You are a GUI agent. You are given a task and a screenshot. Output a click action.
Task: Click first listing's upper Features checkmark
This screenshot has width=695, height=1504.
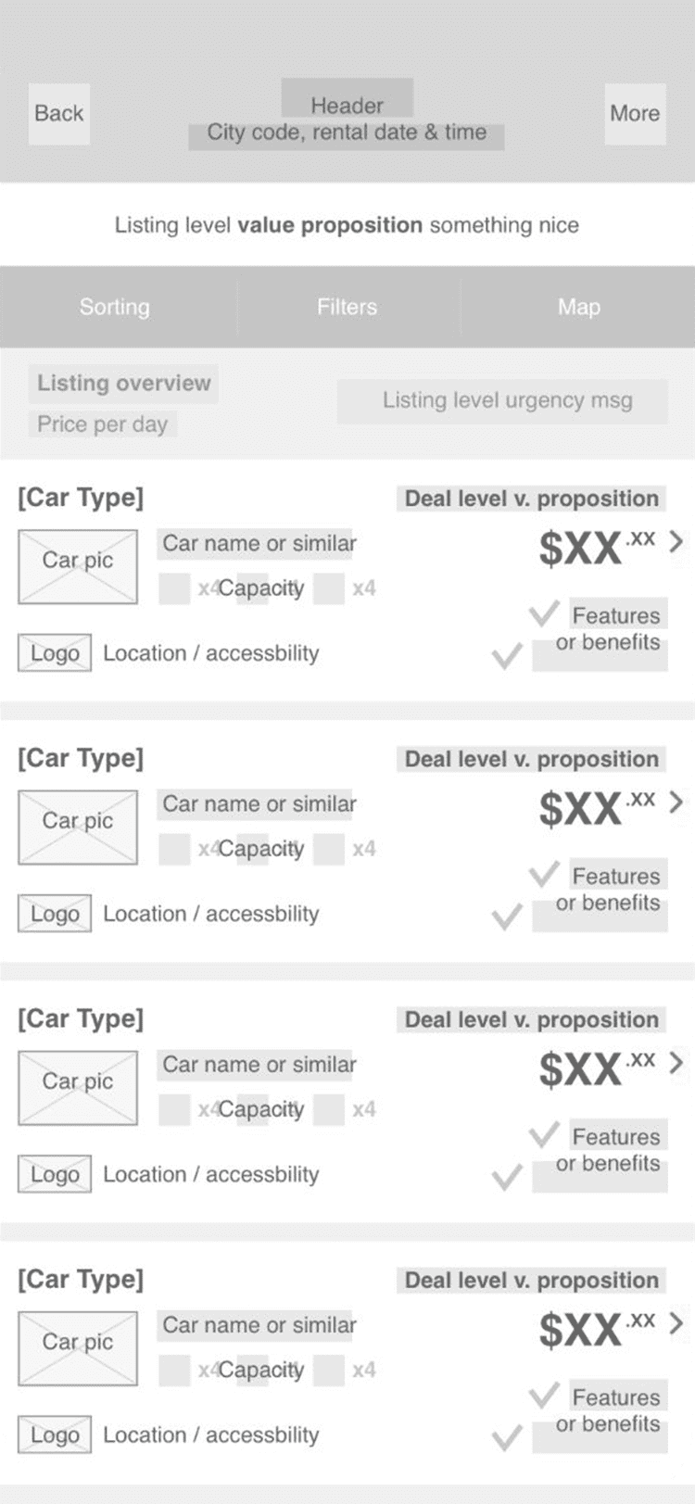pyautogui.click(x=544, y=613)
